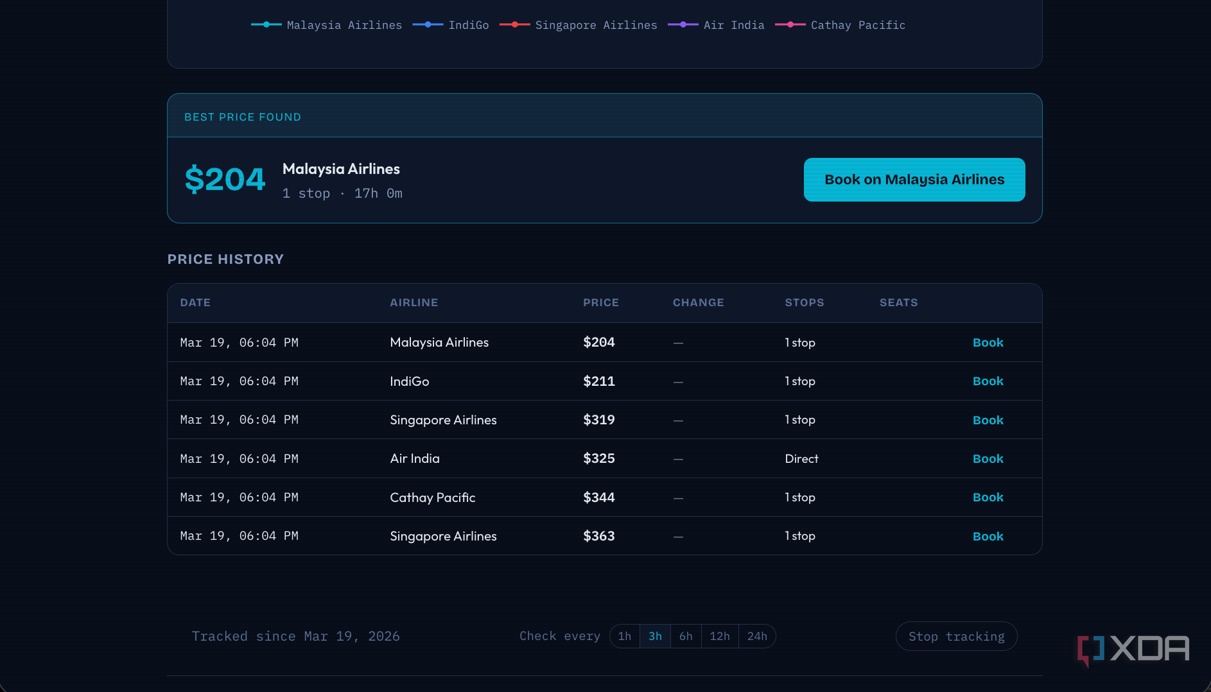
Task: Click the Direct stops cell
Action: coord(801,458)
